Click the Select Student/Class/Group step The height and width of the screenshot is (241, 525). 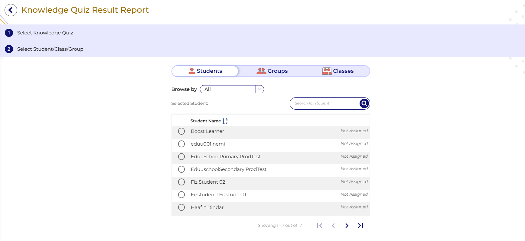tap(50, 49)
